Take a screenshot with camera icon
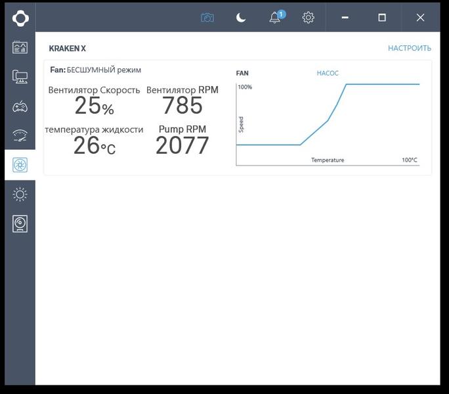 coord(207,18)
